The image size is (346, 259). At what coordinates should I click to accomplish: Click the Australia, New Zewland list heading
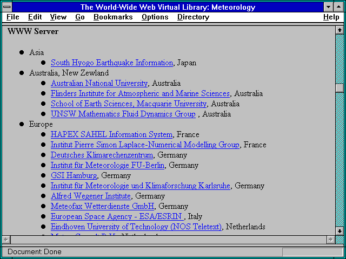click(x=69, y=73)
